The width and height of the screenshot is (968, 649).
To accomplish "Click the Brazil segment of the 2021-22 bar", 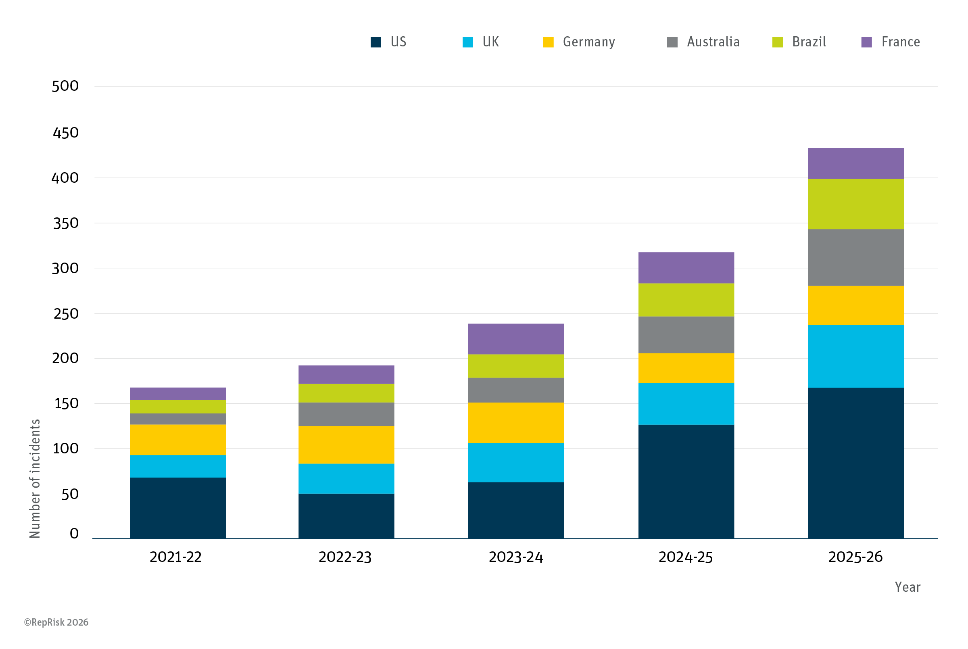I will coord(178,407).
